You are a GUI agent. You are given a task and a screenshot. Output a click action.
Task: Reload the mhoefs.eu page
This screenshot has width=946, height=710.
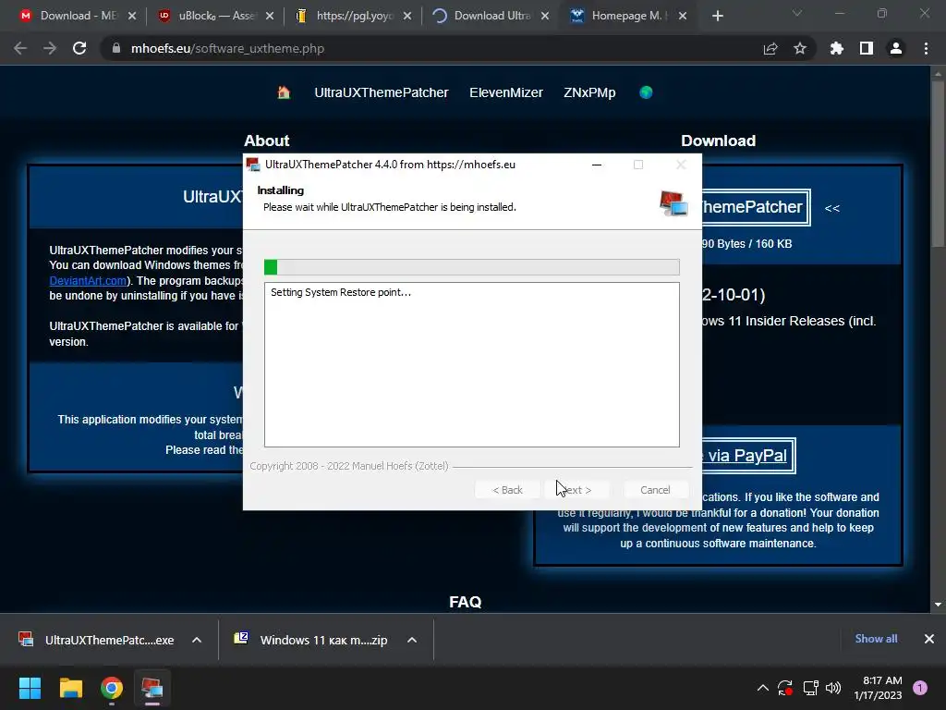click(79, 48)
